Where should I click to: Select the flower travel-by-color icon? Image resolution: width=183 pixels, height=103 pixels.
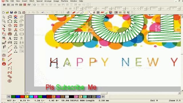click(16, 17)
